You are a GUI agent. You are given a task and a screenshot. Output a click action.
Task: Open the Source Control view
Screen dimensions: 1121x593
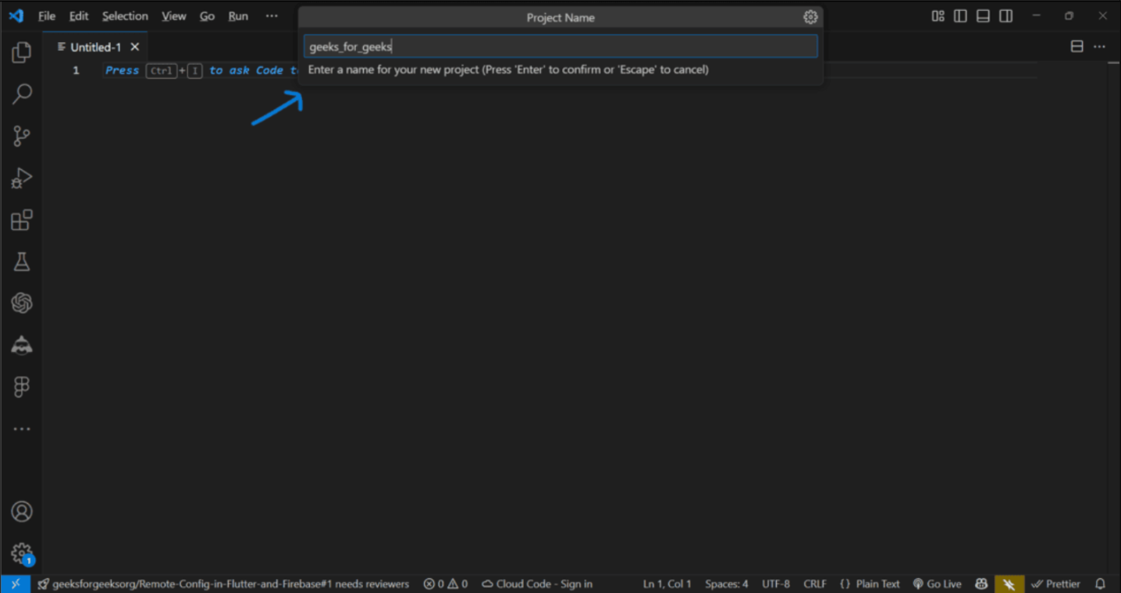[21, 136]
